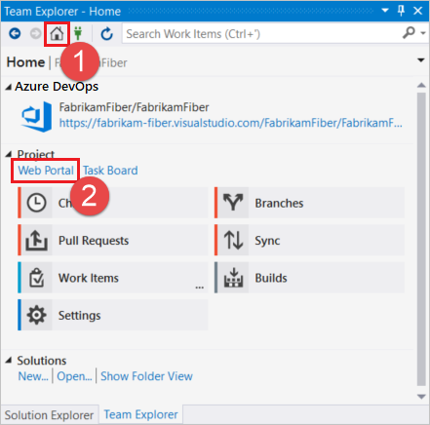This screenshot has width=430, height=425.
Task: Open the Changes clock tile
Action: (113, 203)
